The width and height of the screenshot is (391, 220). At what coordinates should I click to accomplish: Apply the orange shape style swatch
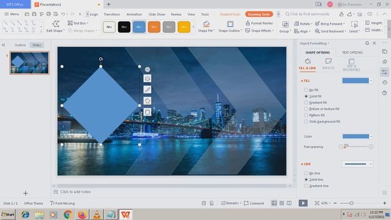click(154, 27)
